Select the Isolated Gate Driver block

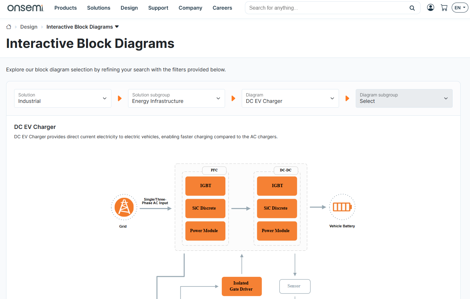click(242, 286)
